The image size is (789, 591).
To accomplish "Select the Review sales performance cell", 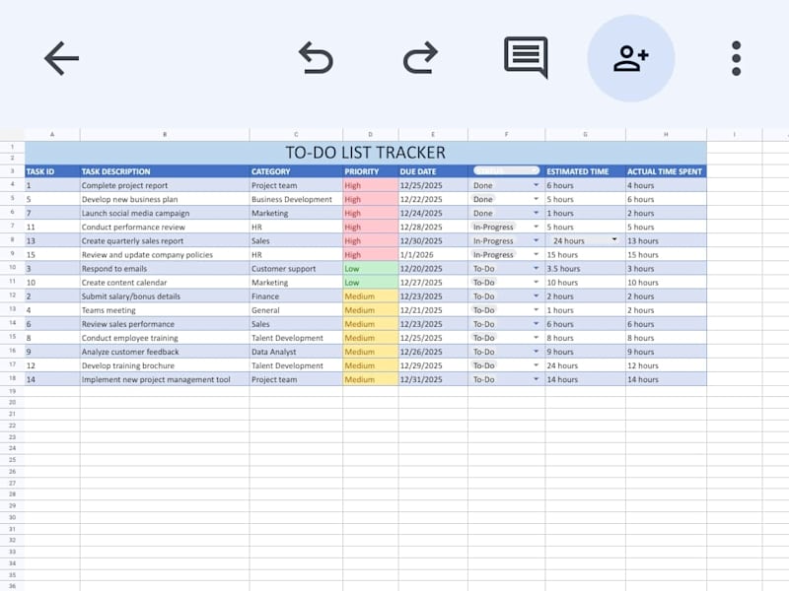I will (x=165, y=324).
